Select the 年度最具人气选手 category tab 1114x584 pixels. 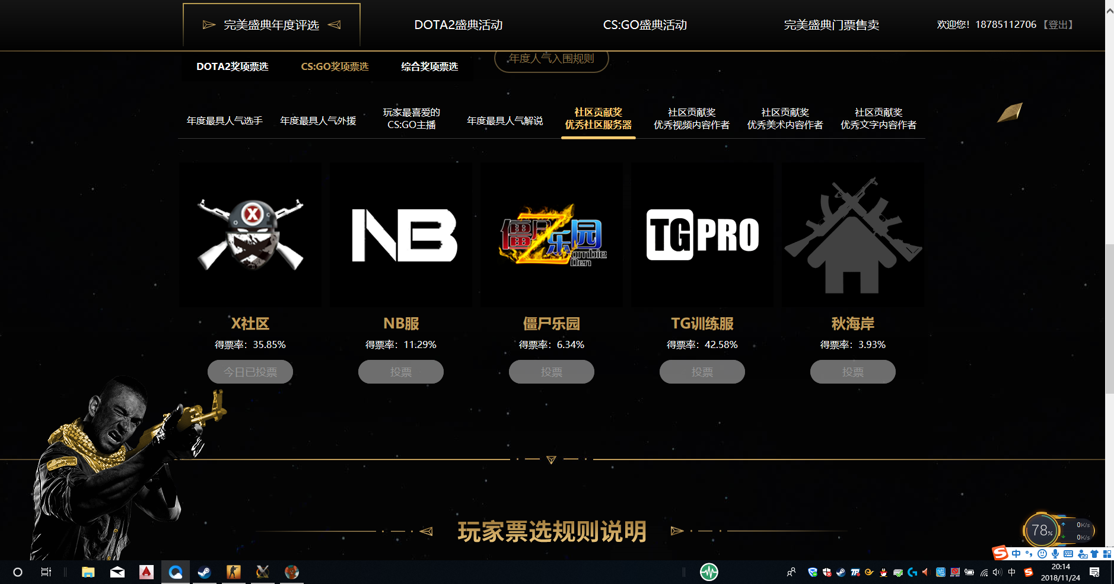pyautogui.click(x=224, y=120)
